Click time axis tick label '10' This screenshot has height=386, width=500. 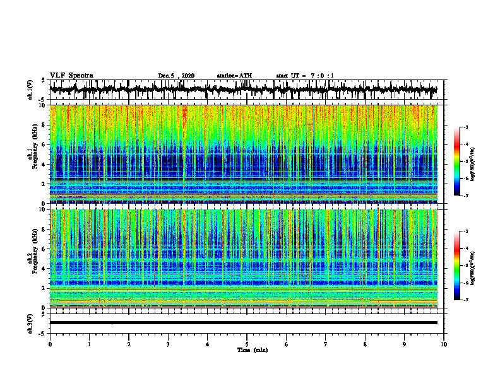click(x=444, y=344)
